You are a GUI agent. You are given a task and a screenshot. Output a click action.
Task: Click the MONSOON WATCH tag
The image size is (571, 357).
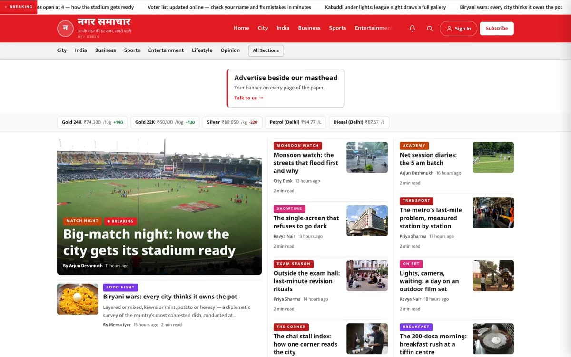point(297,146)
